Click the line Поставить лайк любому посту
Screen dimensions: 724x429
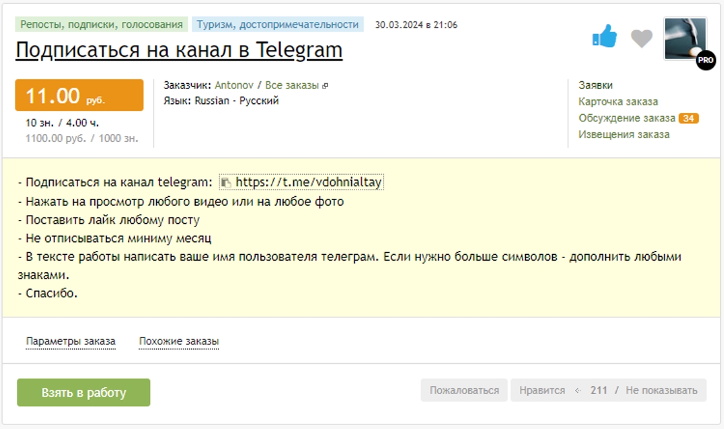tap(109, 220)
